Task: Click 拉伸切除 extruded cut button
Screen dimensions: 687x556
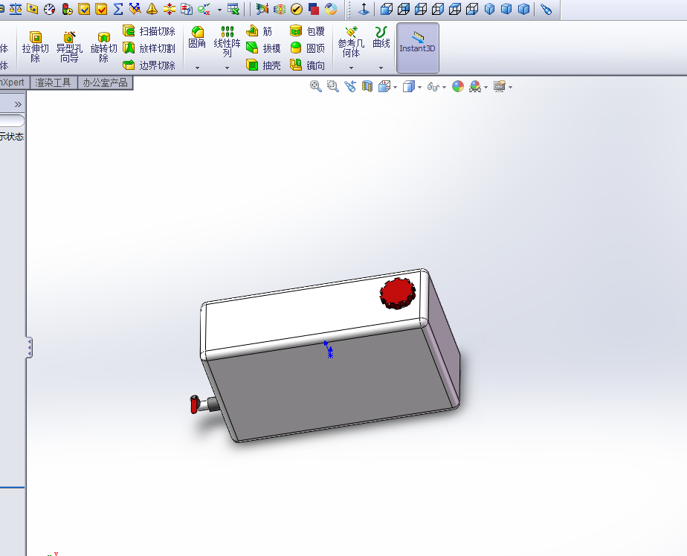Action: point(35,47)
